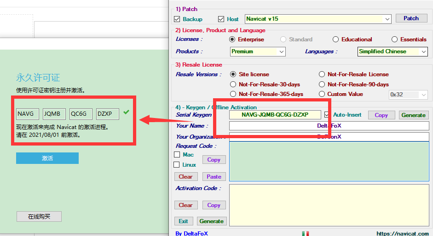Enable the Linux checkbox

(x=176, y=164)
